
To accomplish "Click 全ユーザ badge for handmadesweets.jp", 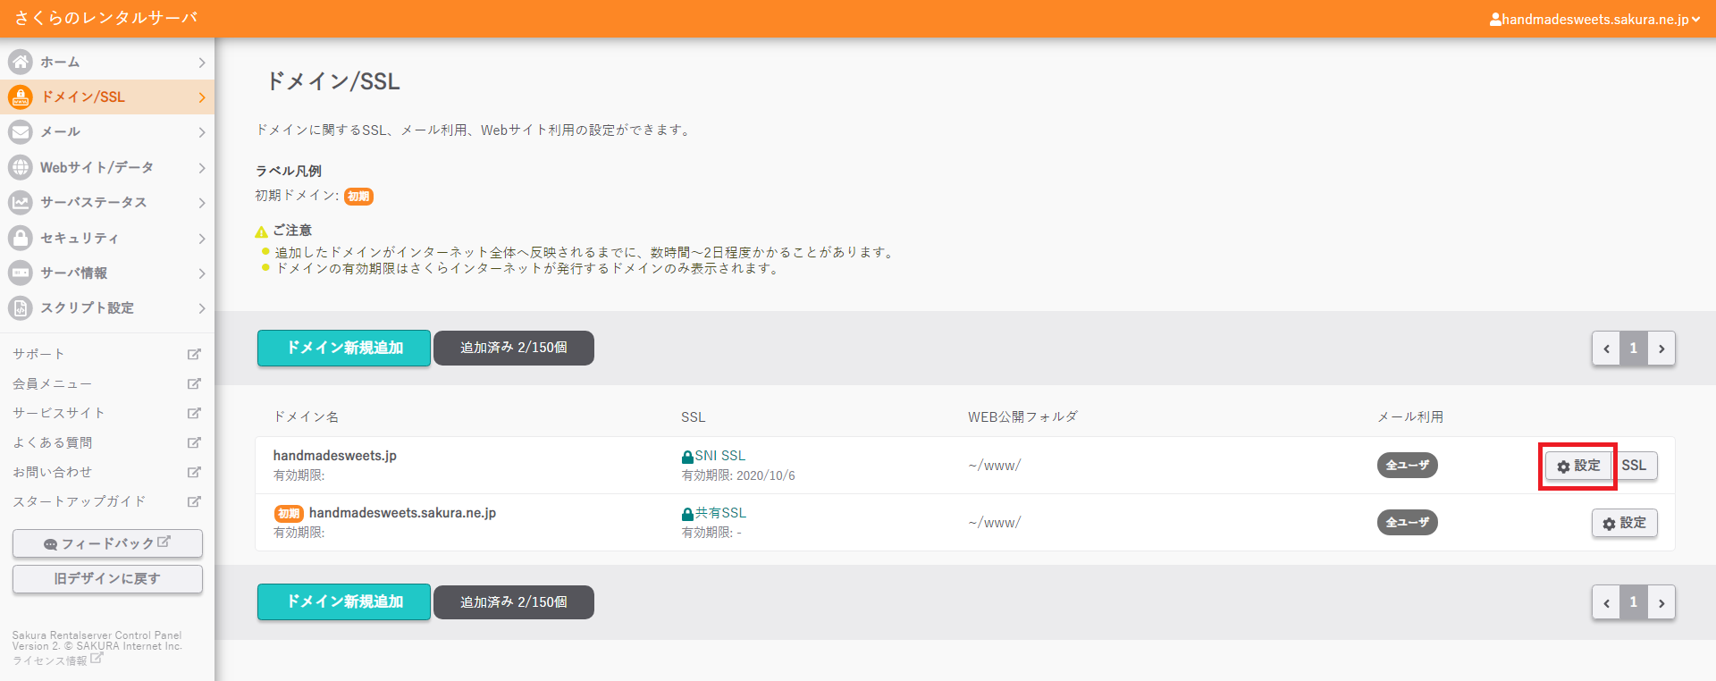I will tap(1408, 466).
